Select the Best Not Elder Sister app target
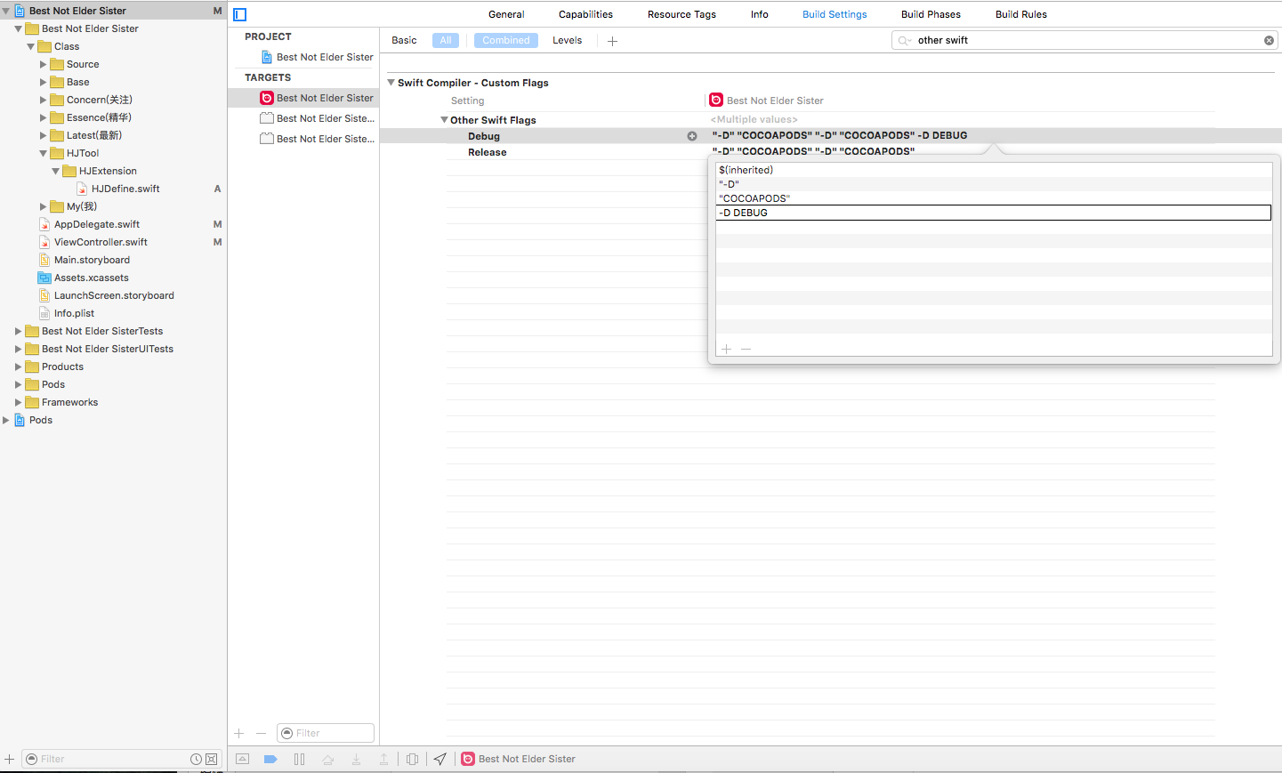This screenshot has width=1282, height=773. (x=317, y=98)
